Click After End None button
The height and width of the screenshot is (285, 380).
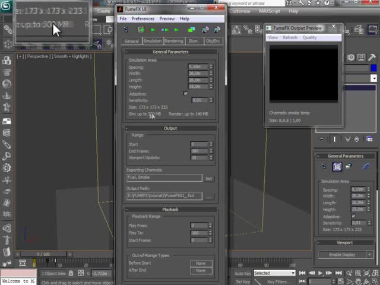coord(201,271)
